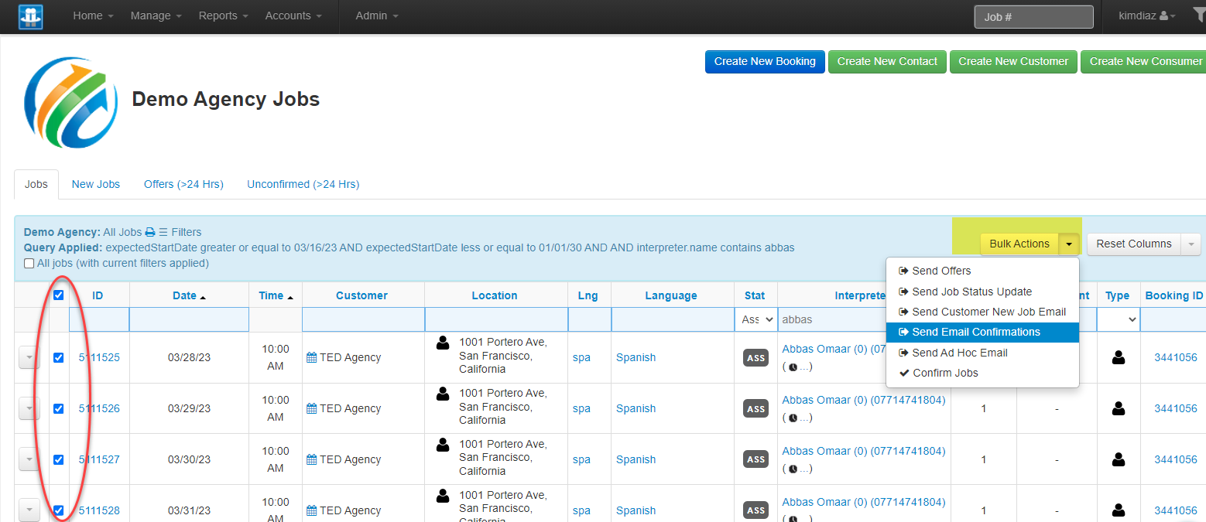
Task: Open the Stat column filter dropdown
Action: coord(757,319)
